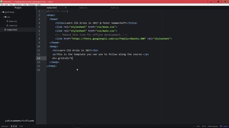Click the opening <head> tag
Screen dimensions: 229x128
tap(54, 19)
